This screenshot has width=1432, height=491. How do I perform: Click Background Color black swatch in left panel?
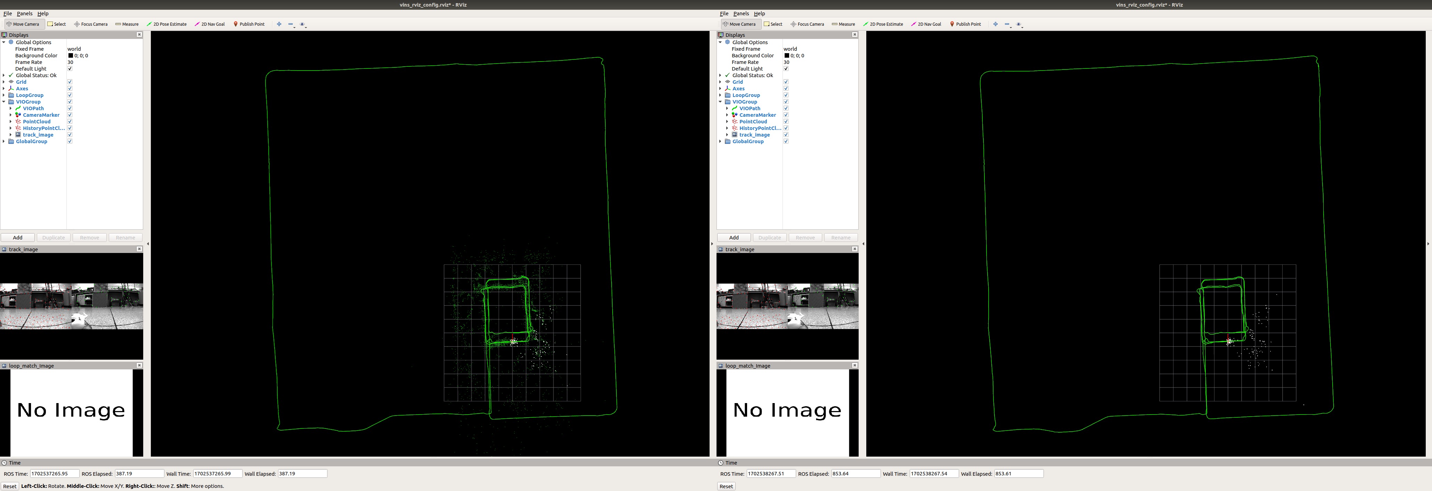click(x=71, y=56)
